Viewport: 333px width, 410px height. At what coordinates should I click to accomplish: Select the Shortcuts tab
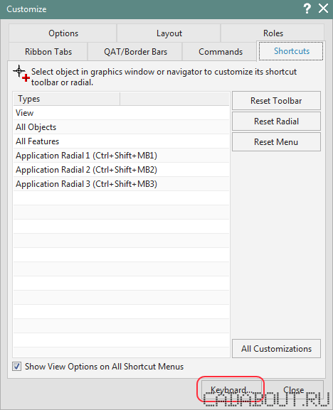291,51
